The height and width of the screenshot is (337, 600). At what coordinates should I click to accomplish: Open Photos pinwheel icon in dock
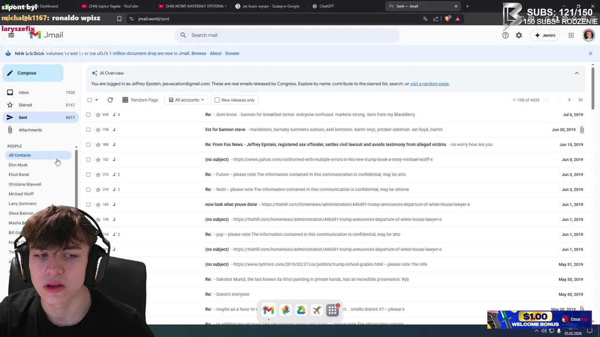click(x=285, y=310)
